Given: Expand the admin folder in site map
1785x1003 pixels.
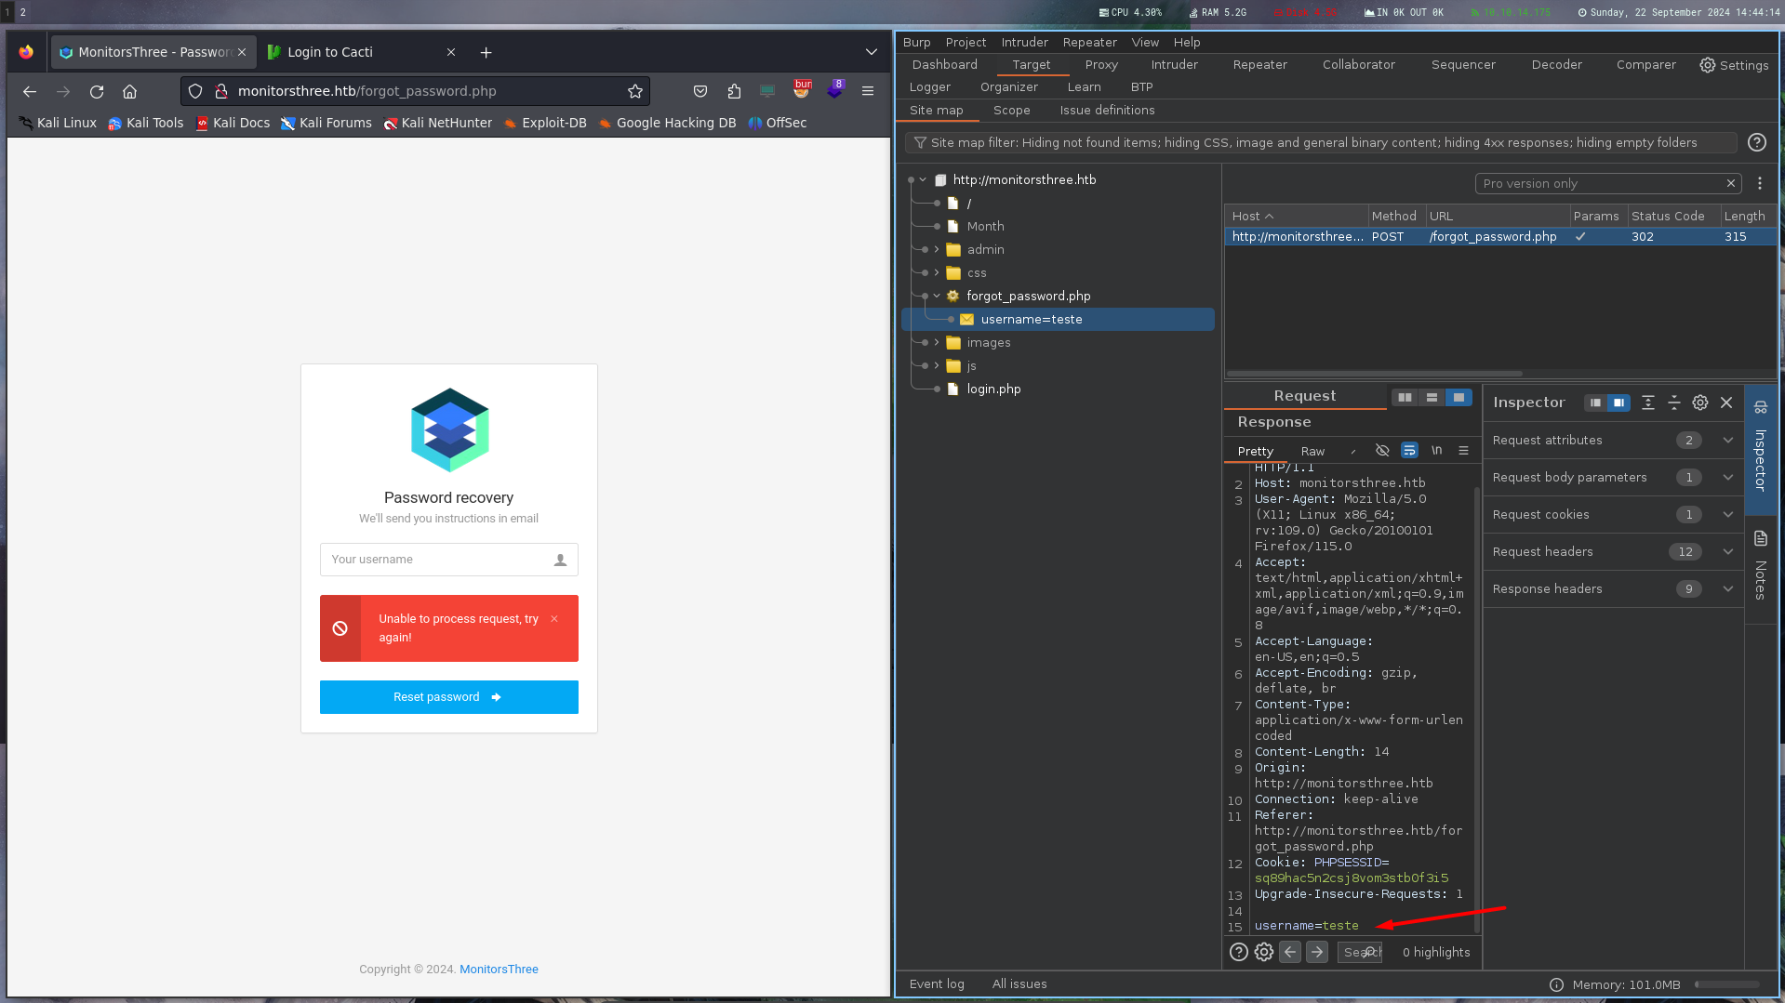Looking at the screenshot, I should point(937,249).
